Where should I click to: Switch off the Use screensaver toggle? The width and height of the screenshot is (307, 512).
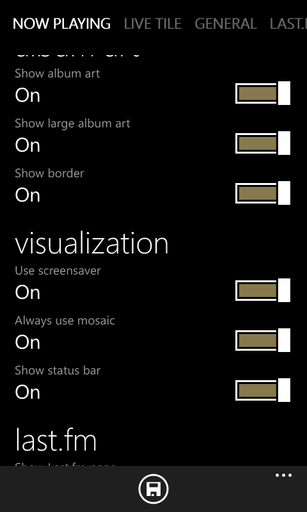pos(263,291)
